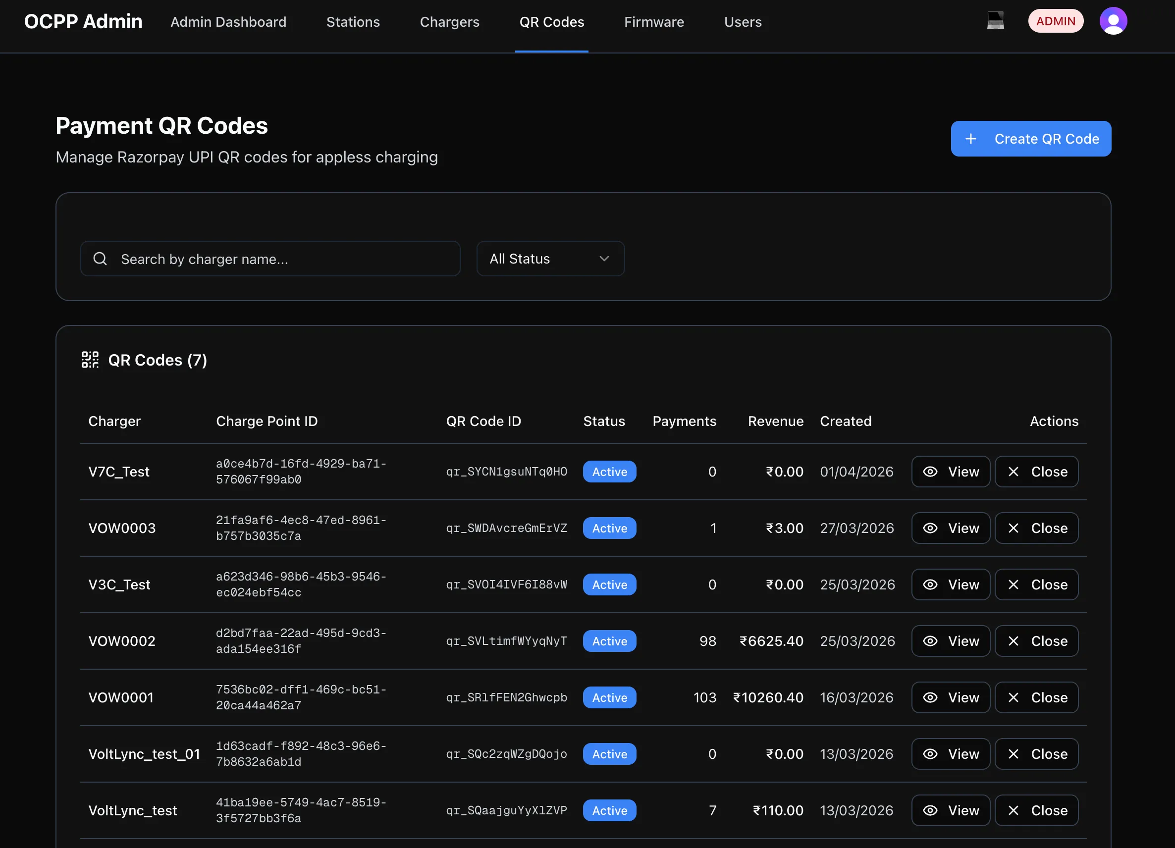The width and height of the screenshot is (1175, 848).
Task: Select QR ID qr_SYCN1gsuNTq0HO
Action: [506, 472]
